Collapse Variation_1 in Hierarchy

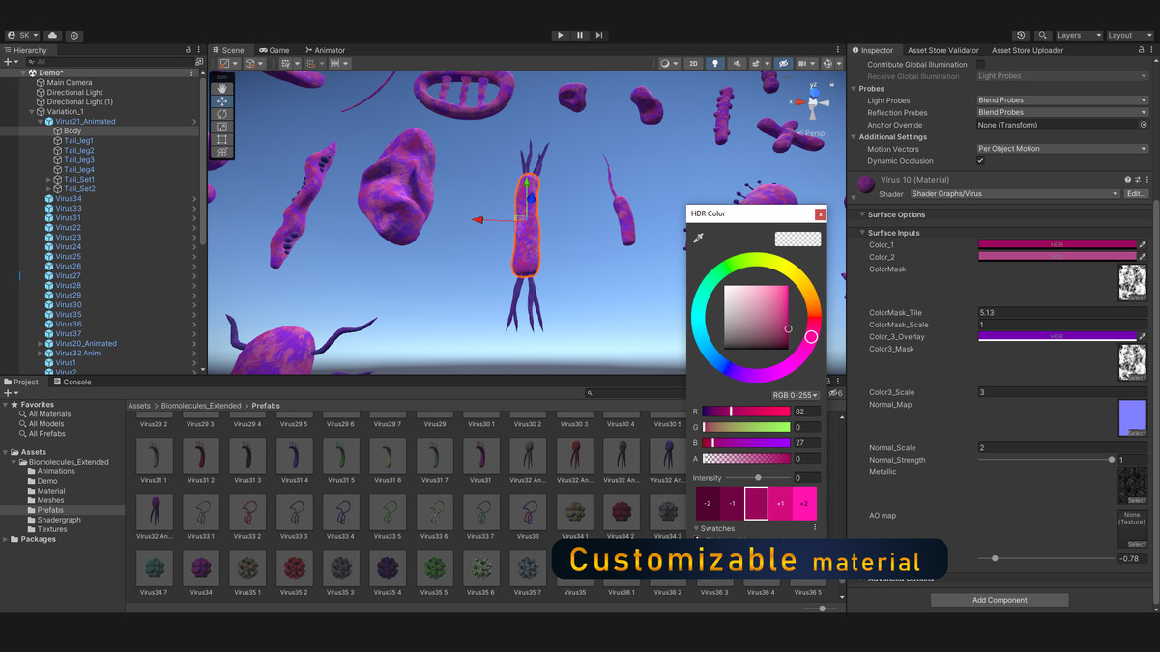(x=31, y=112)
